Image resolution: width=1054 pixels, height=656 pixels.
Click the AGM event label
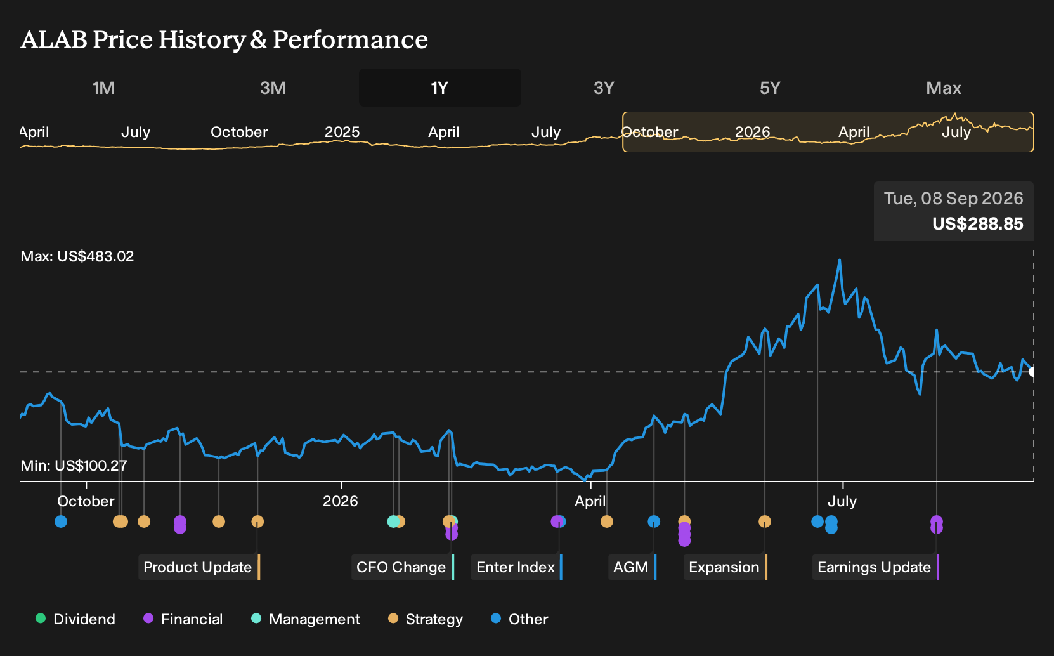pos(632,567)
